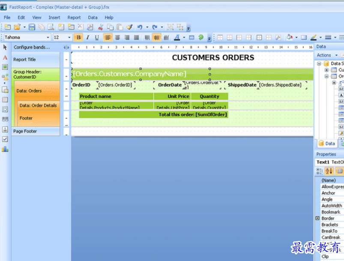344x261 pixels.
Task: Click the Group objects icon
Action: point(171,27)
